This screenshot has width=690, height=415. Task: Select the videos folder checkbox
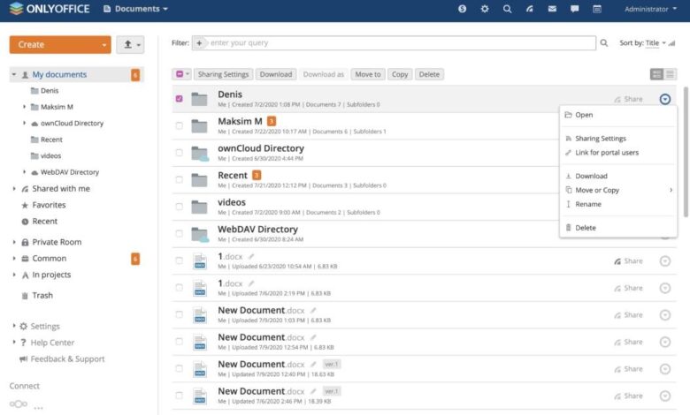[x=179, y=207]
